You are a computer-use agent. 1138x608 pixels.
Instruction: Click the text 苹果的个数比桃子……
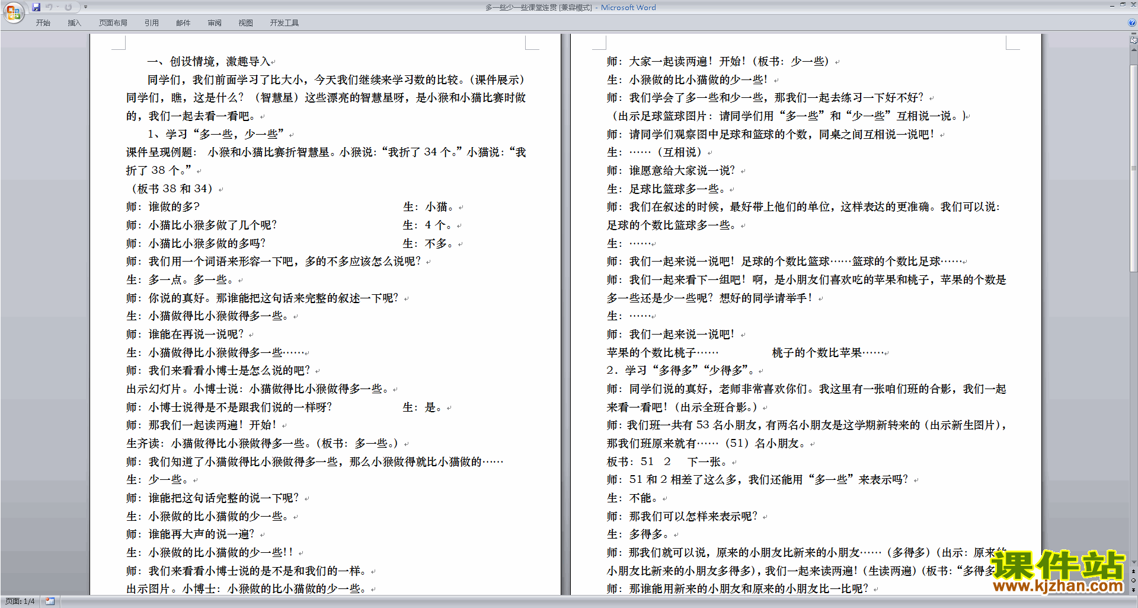click(663, 353)
